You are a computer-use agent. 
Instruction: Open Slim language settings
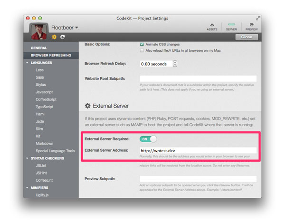click(x=39, y=129)
